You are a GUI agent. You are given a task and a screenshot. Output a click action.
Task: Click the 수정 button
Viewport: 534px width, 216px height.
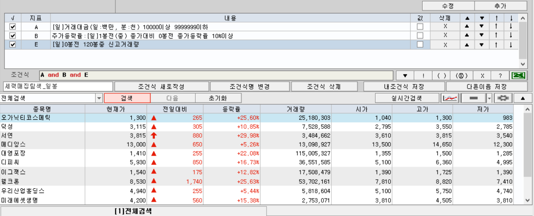[x=448, y=6]
